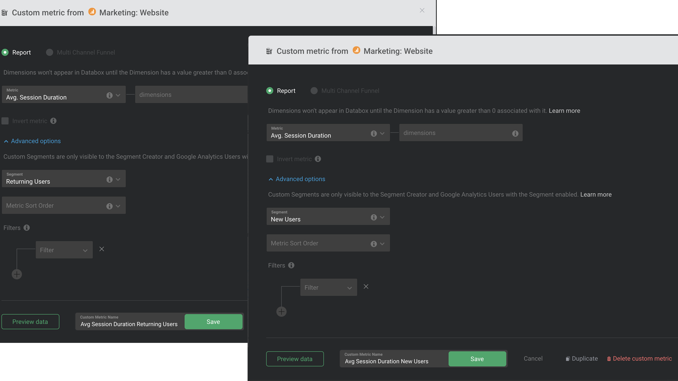Click the info icon beside the New Users segment
Viewport: 678px width, 381px height.
(373, 217)
